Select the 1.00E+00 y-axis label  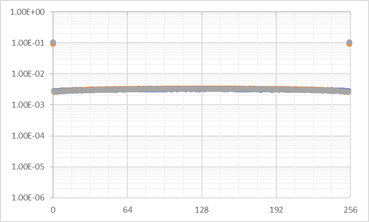coord(28,12)
